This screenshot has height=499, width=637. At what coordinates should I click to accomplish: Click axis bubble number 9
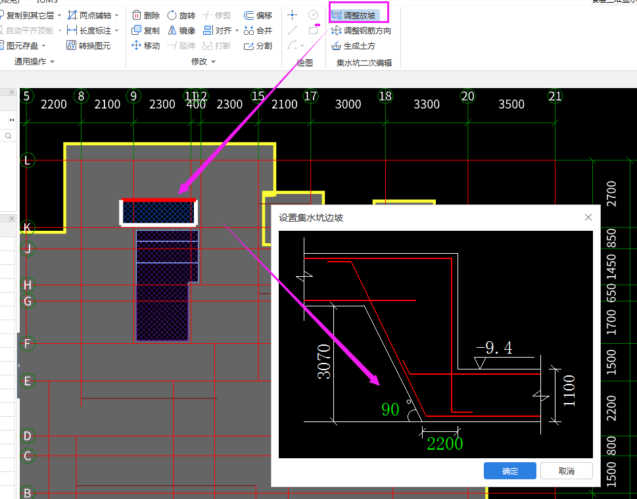point(133,96)
